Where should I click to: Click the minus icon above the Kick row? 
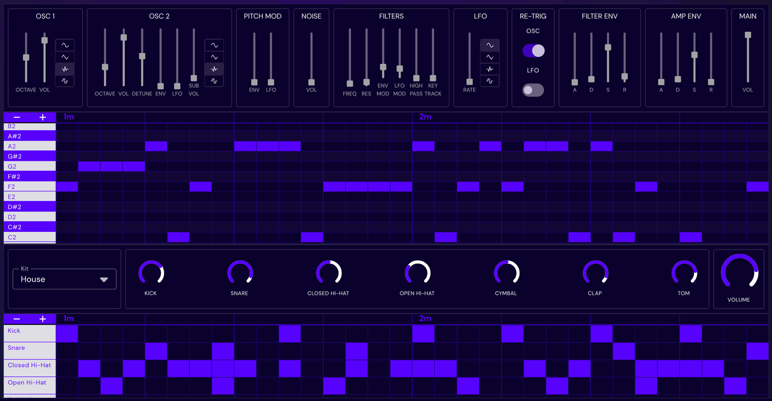coord(17,319)
